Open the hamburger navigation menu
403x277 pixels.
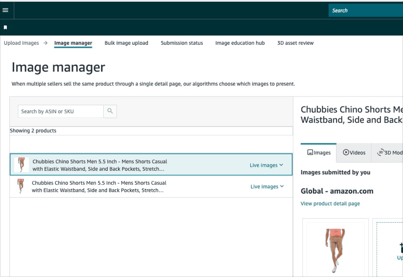(x=6, y=10)
